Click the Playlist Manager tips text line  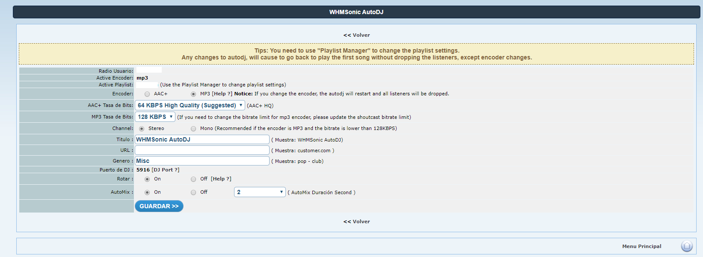click(357, 50)
